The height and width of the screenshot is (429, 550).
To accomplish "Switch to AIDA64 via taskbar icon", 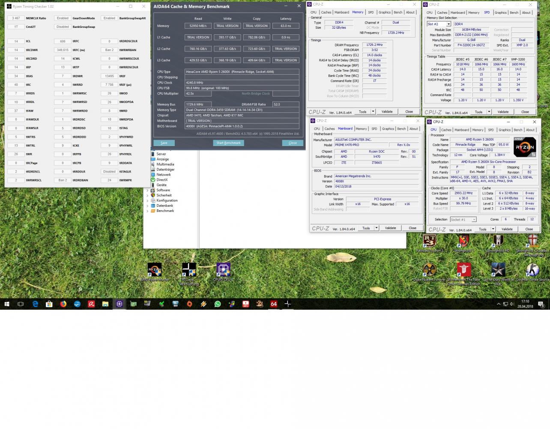I will pos(274,304).
